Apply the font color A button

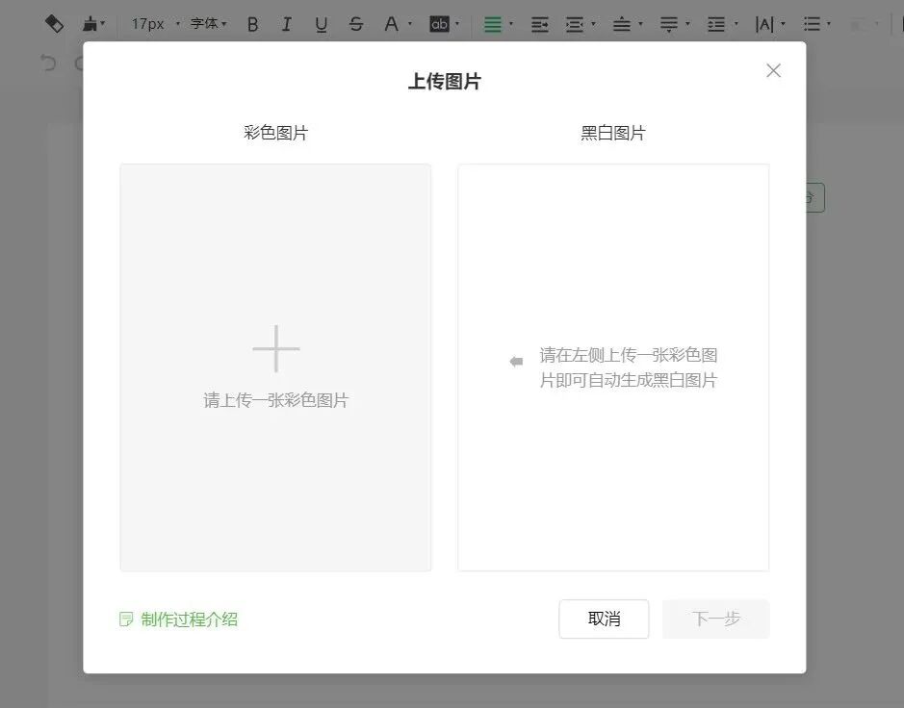pyautogui.click(x=391, y=24)
